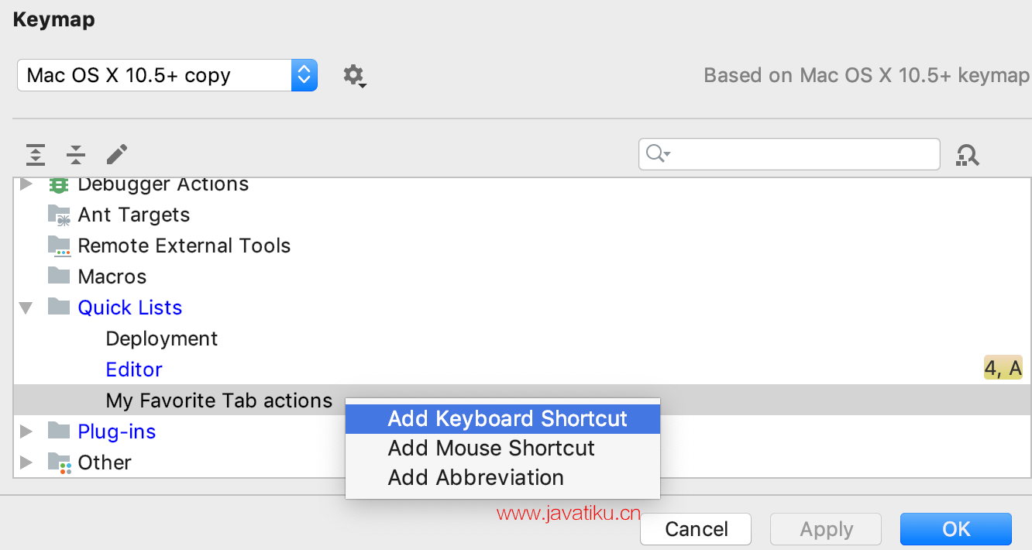This screenshot has width=1032, height=550.
Task: Click the pencil edit shortcut icon
Action: [x=116, y=154]
